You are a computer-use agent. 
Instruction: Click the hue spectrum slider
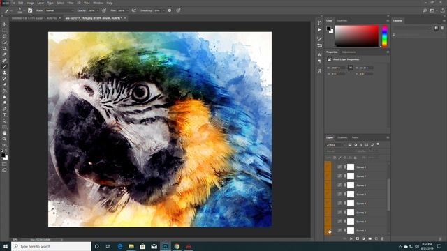[x=384, y=36]
